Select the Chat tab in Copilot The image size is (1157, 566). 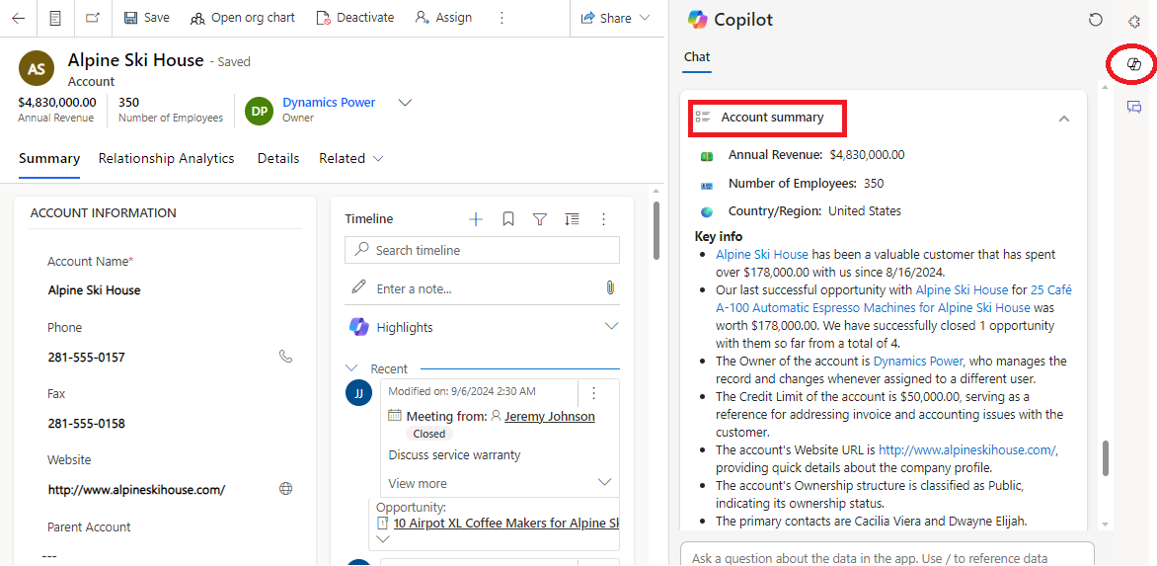[x=697, y=57]
